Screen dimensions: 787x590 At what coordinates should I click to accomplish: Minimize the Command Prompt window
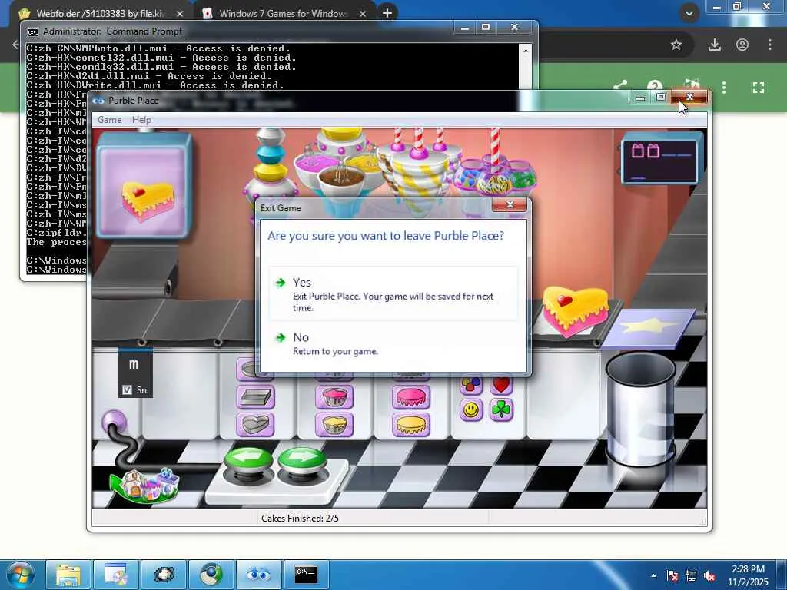click(x=465, y=27)
